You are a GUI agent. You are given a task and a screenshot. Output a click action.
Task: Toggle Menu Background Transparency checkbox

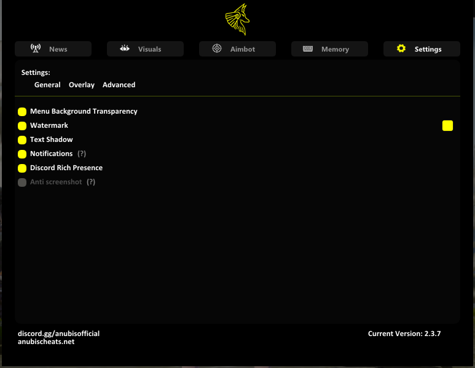22,112
